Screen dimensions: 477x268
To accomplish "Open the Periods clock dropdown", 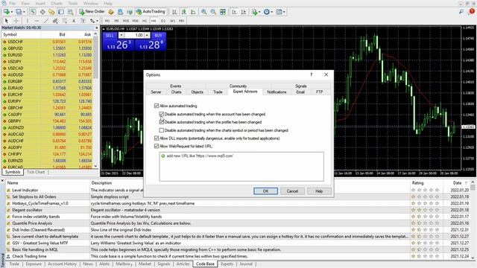I will 268,12.
